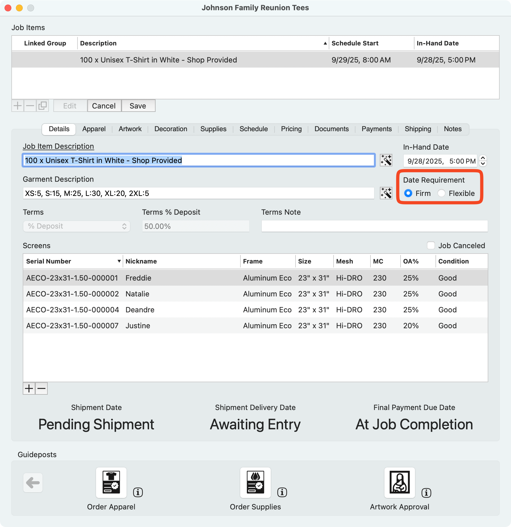Open the Order Supplies guidepost
The width and height of the screenshot is (511, 527).
pyautogui.click(x=255, y=483)
